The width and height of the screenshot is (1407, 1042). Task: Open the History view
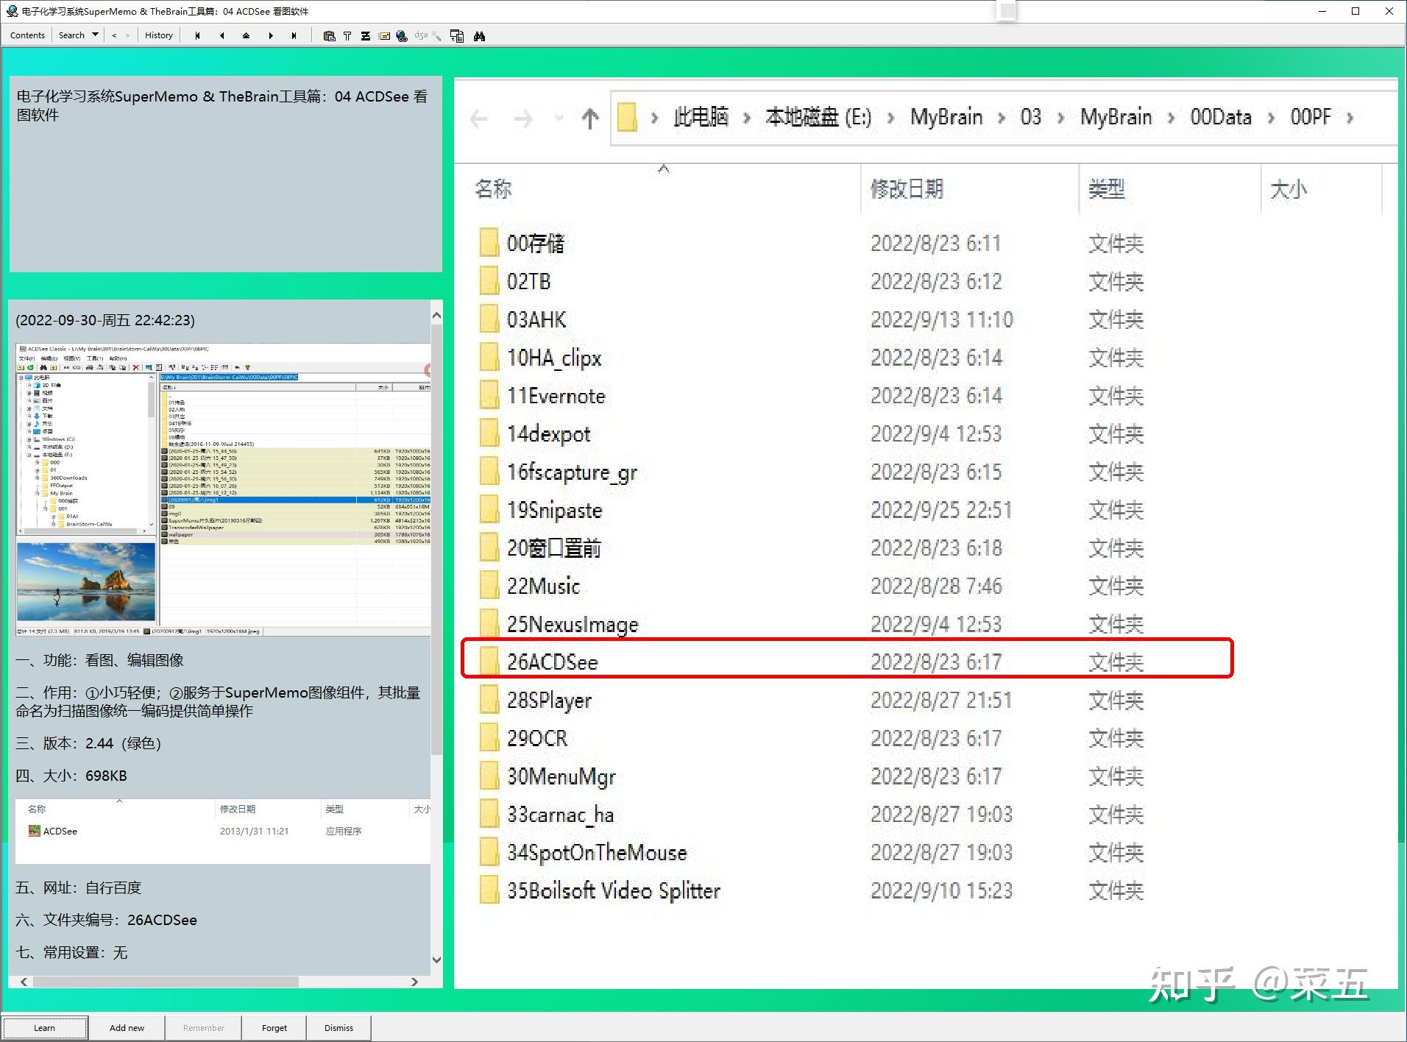point(159,35)
